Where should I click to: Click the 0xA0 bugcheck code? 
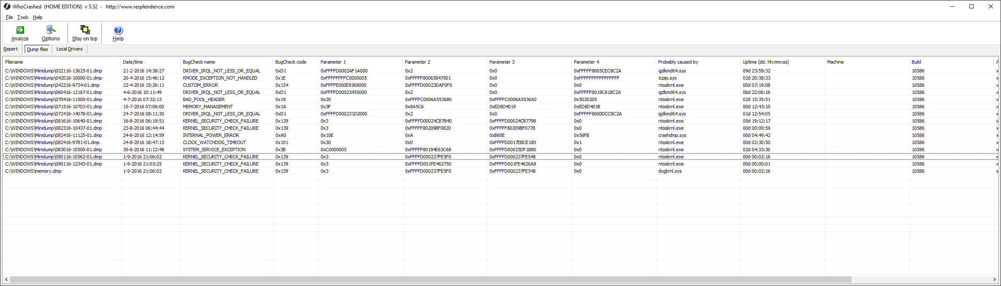click(281, 135)
